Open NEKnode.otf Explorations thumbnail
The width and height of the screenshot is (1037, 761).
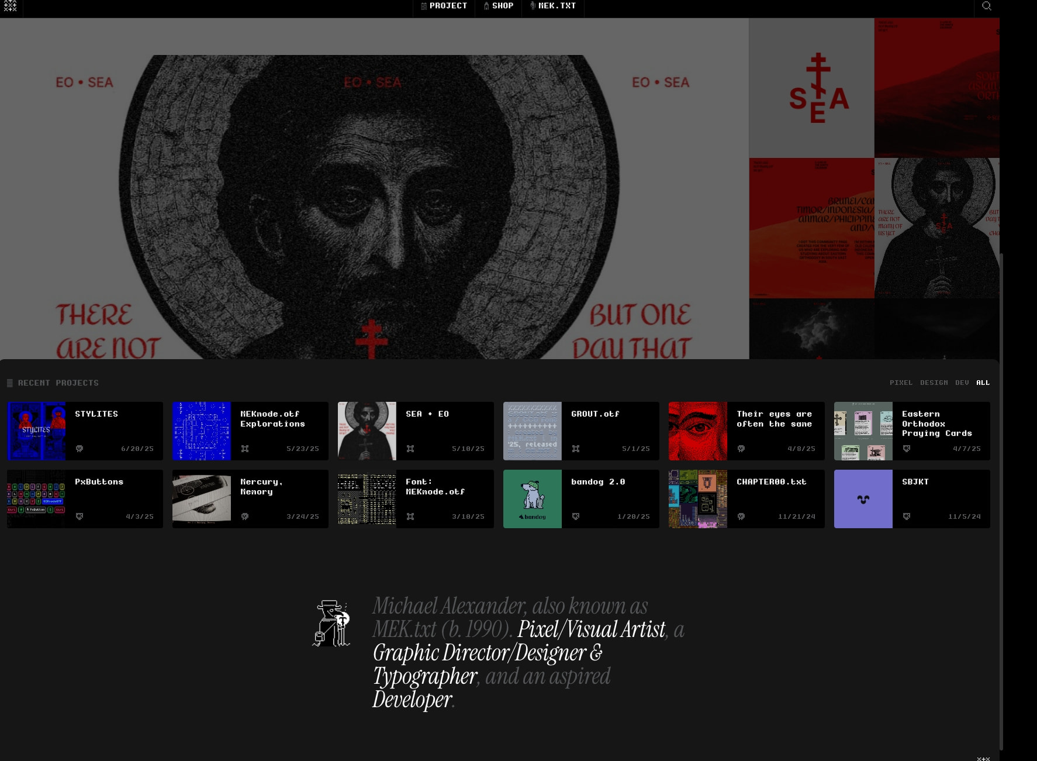coord(202,431)
